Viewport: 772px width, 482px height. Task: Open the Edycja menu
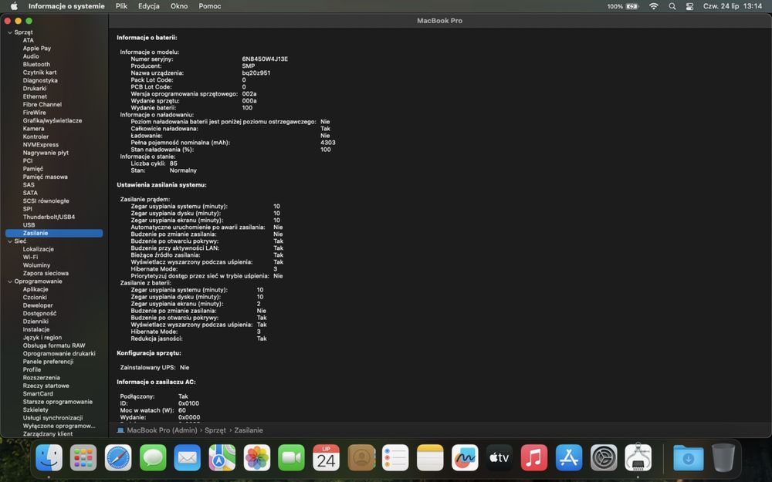(149, 6)
